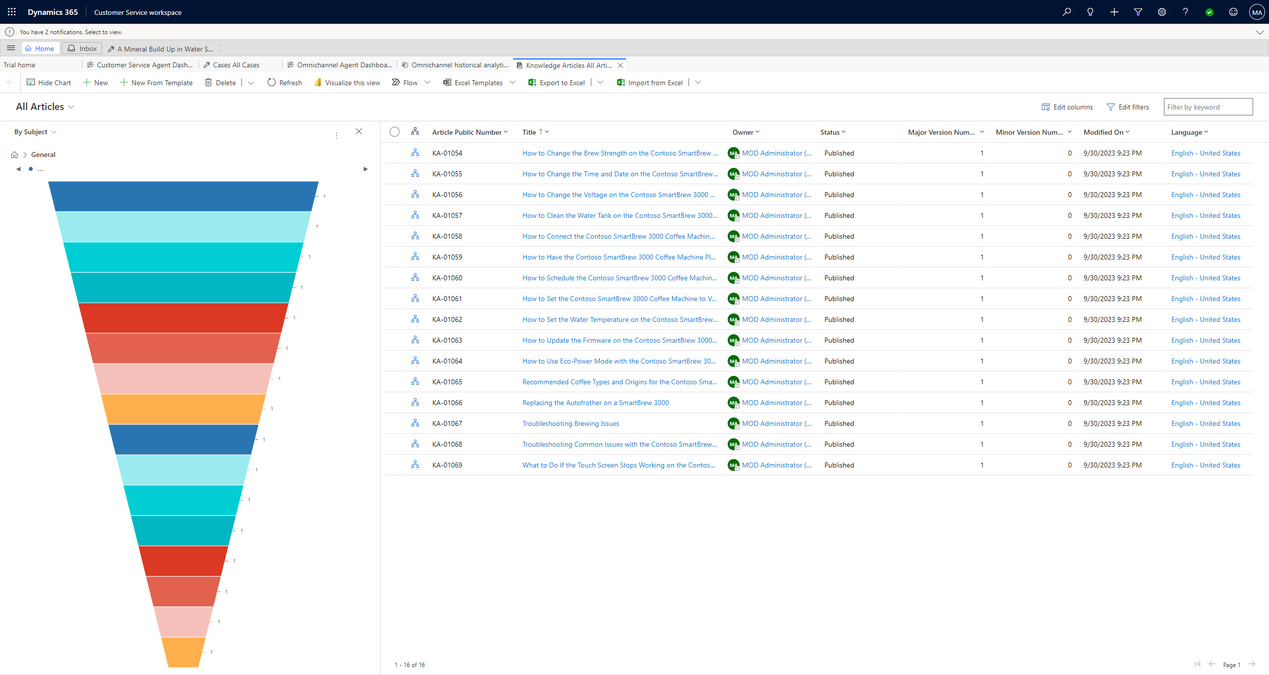Open the chart more options ellipsis
The height and width of the screenshot is (675, 1269).
(x=337, y=135)
